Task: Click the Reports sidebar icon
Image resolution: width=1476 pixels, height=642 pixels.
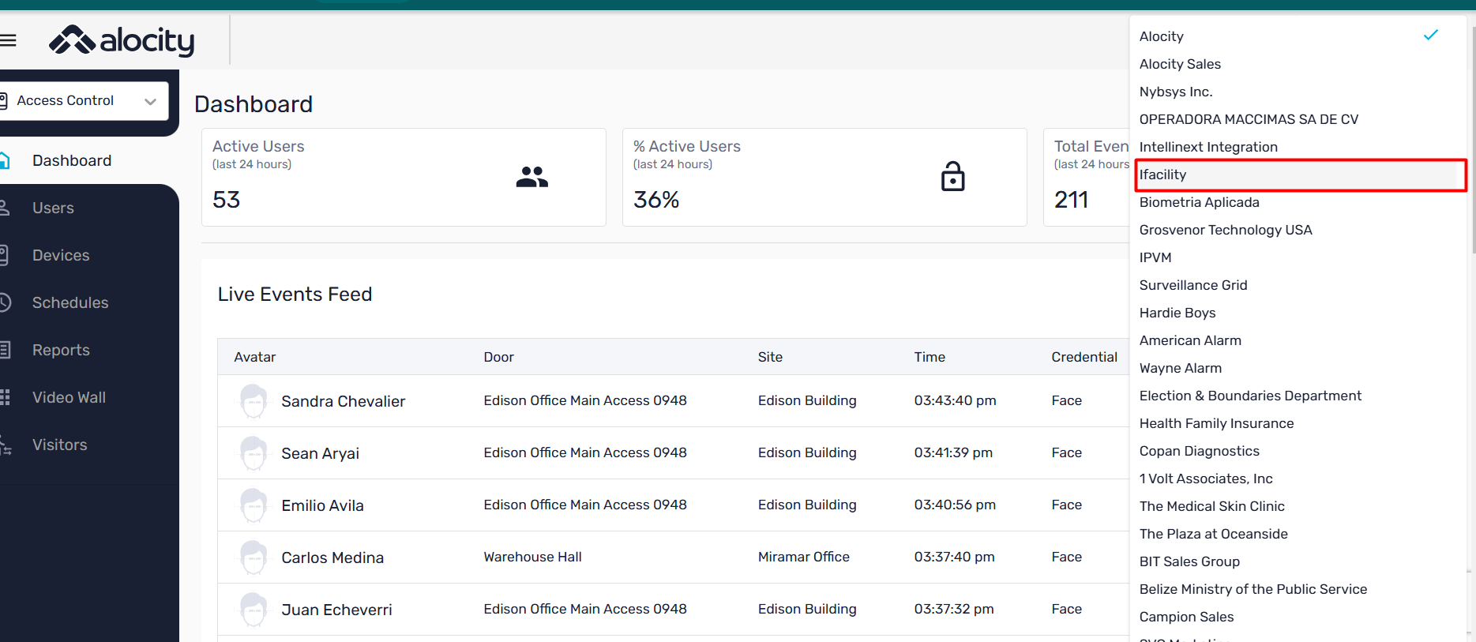Action: [5, 350]
